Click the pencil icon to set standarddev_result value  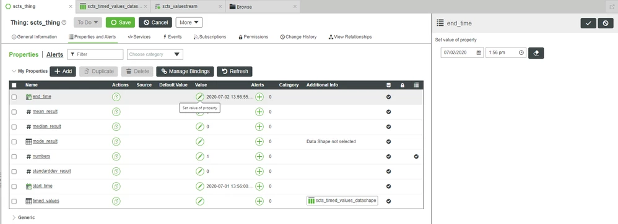(x=200, y=172)
